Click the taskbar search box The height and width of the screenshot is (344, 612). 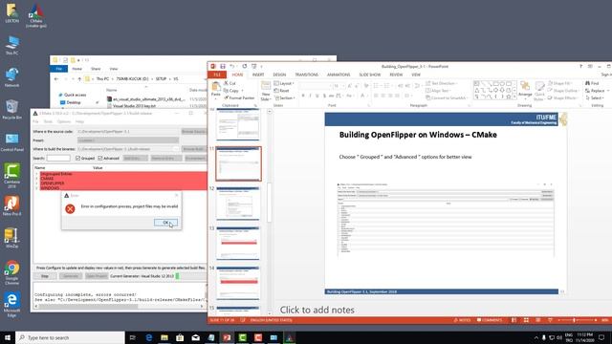point(70,337)
